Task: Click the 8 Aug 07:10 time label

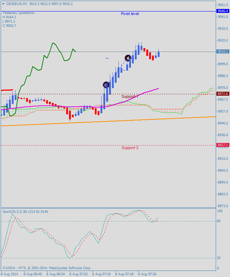Action: point(102,274)
